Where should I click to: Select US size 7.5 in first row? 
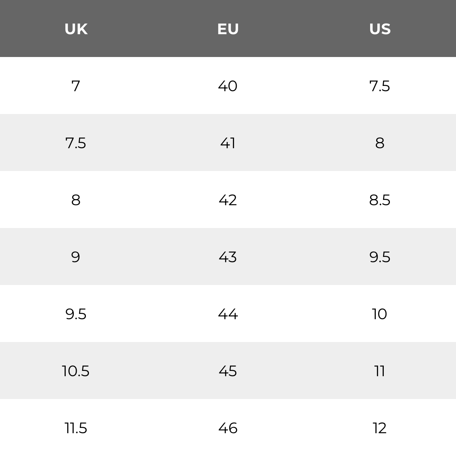coord(380,86)
